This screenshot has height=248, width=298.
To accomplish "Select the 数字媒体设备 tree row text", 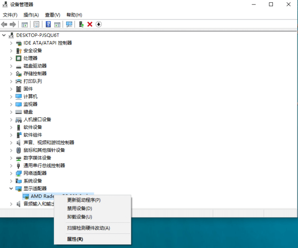I will [x=37, y=158].
